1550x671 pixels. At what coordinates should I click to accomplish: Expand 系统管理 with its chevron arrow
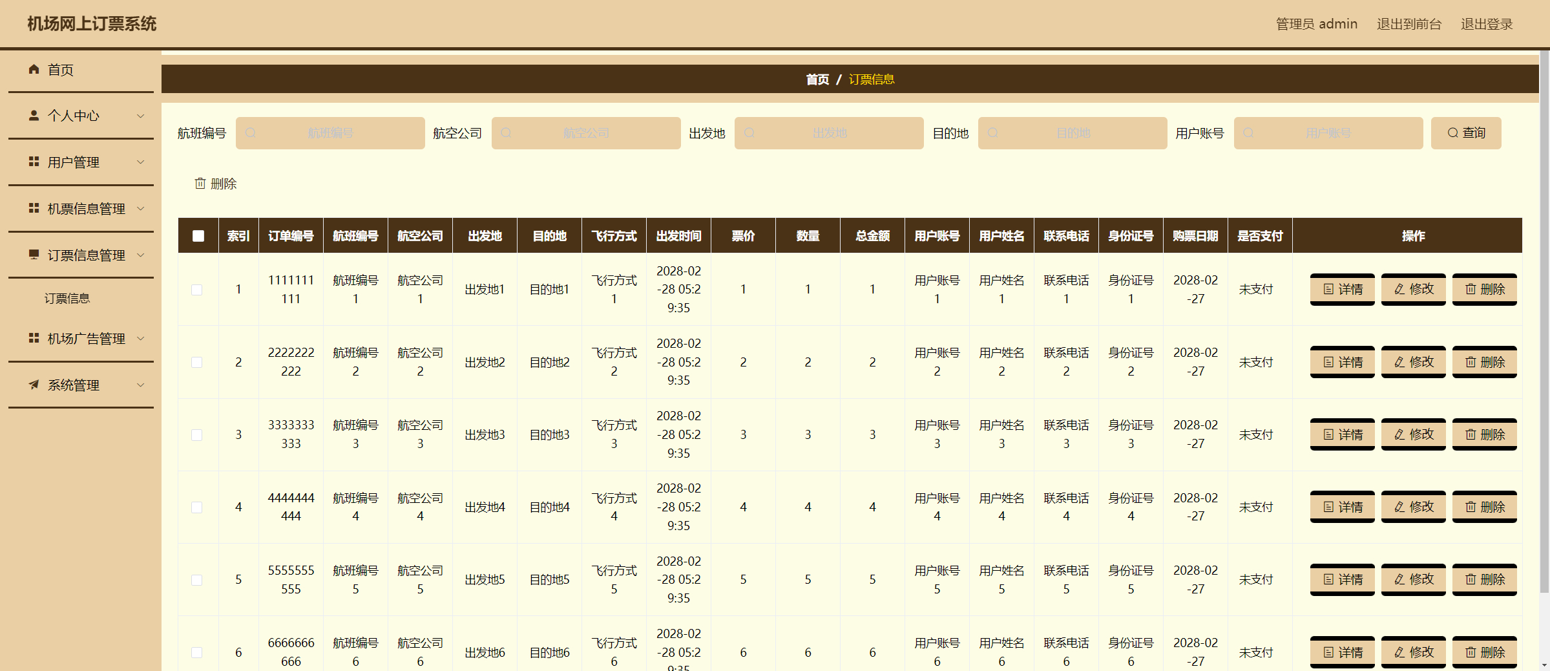coord(140,385)
